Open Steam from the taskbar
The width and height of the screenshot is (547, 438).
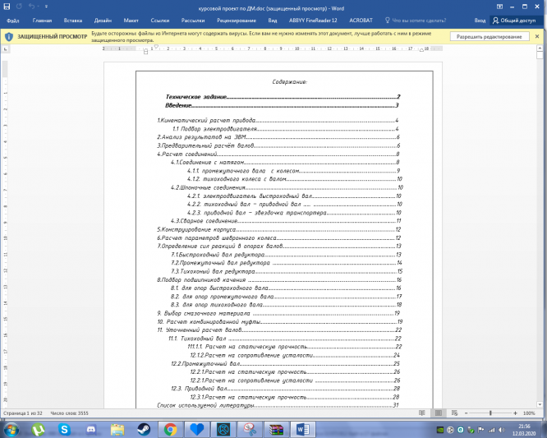[x=144, y=430]
